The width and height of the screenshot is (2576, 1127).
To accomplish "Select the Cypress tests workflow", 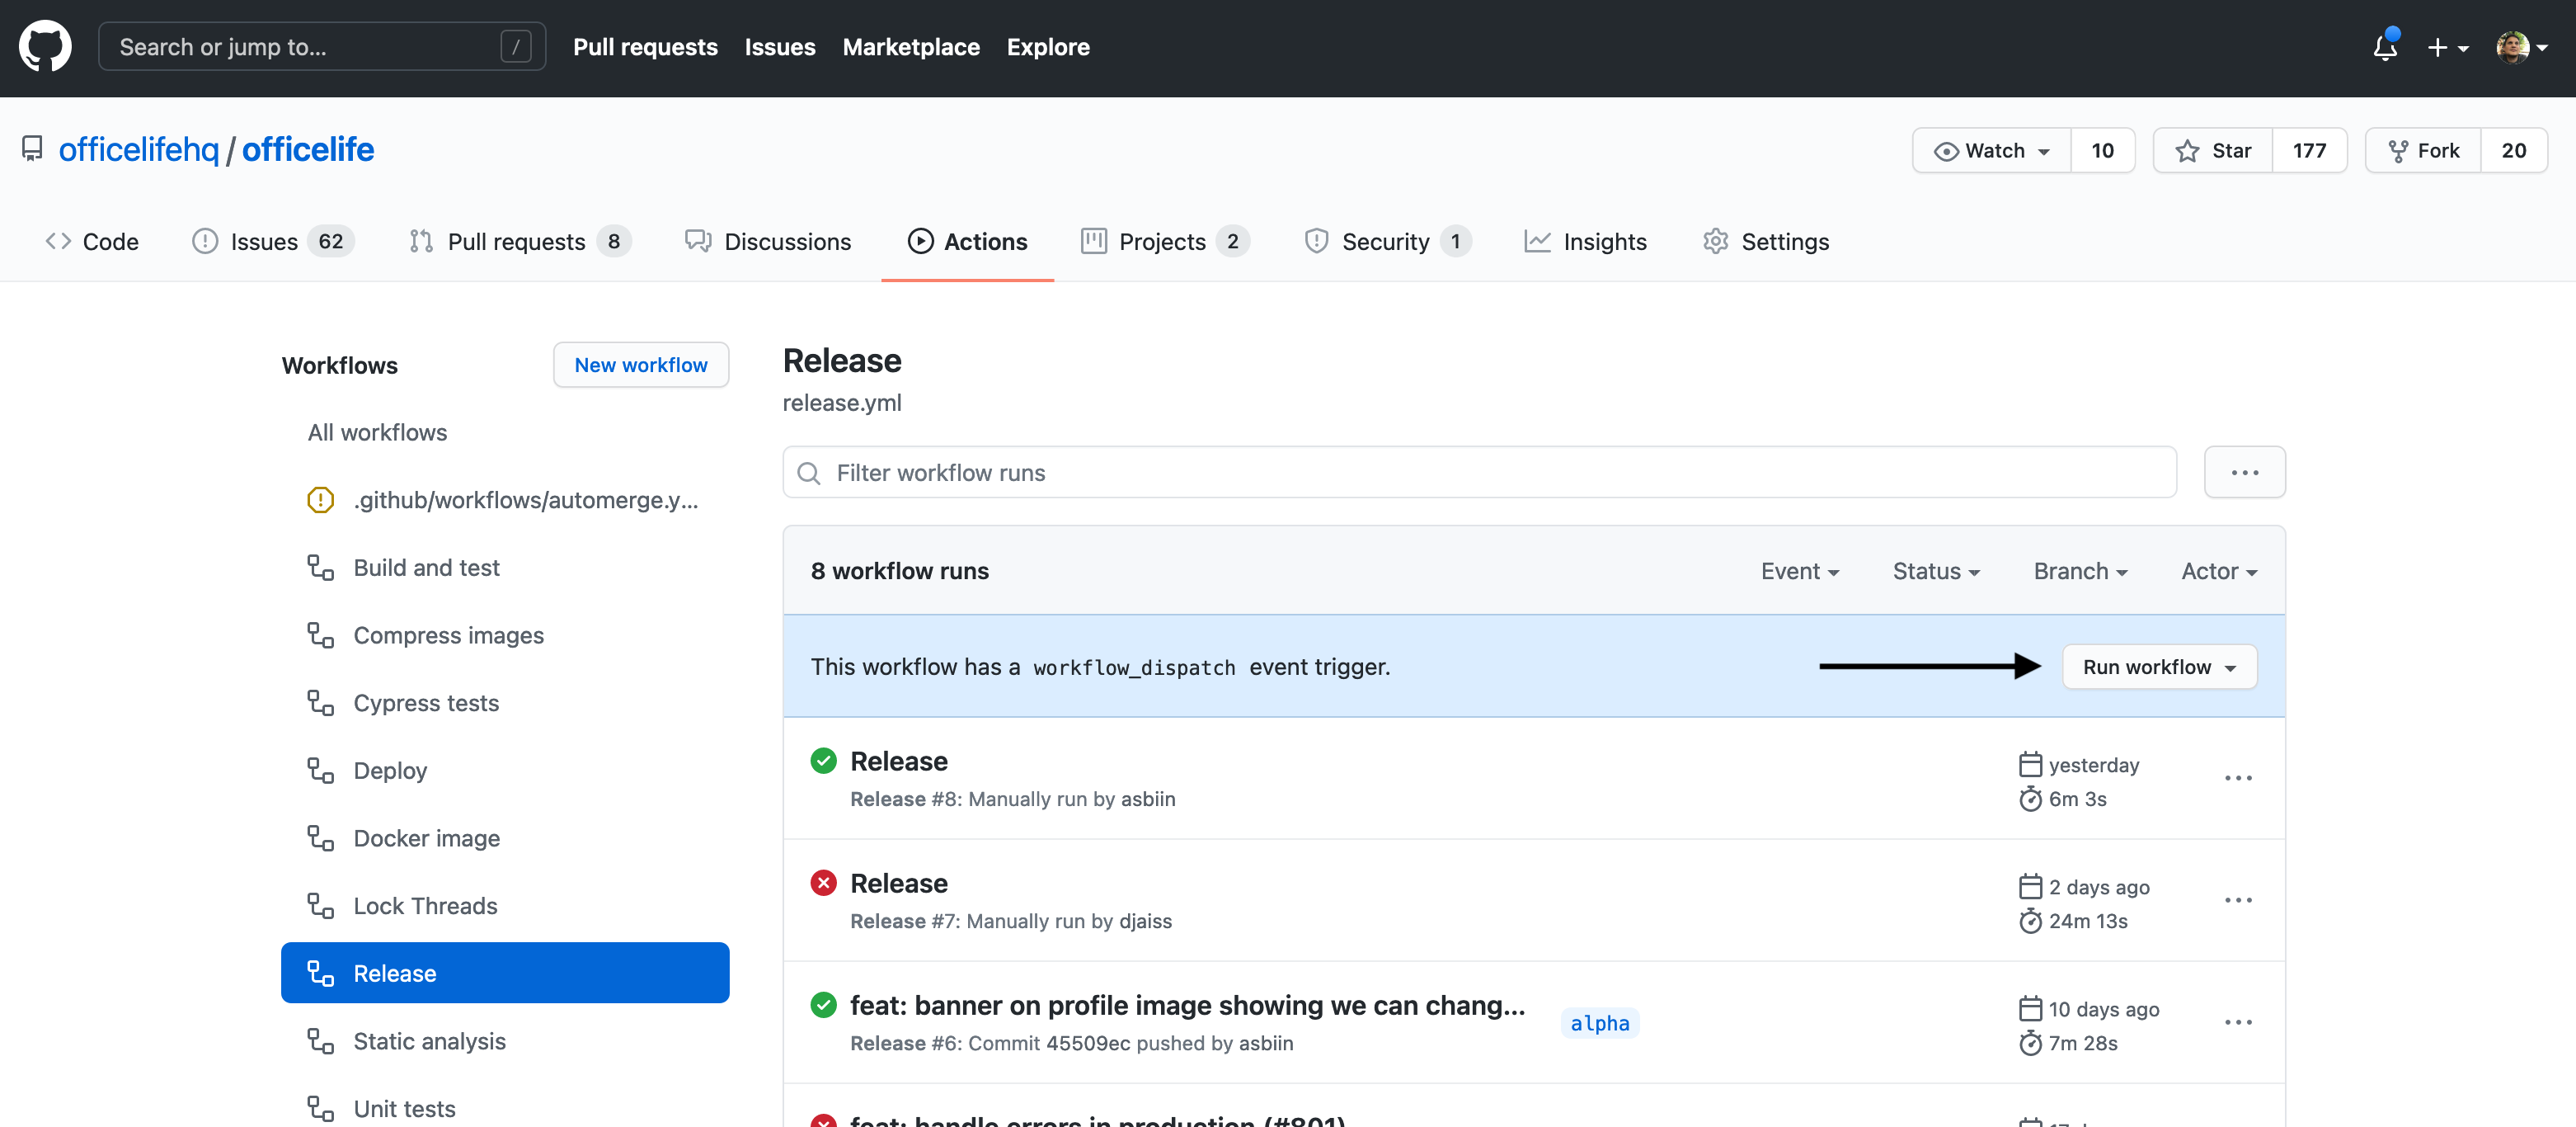I will point(425,703).
